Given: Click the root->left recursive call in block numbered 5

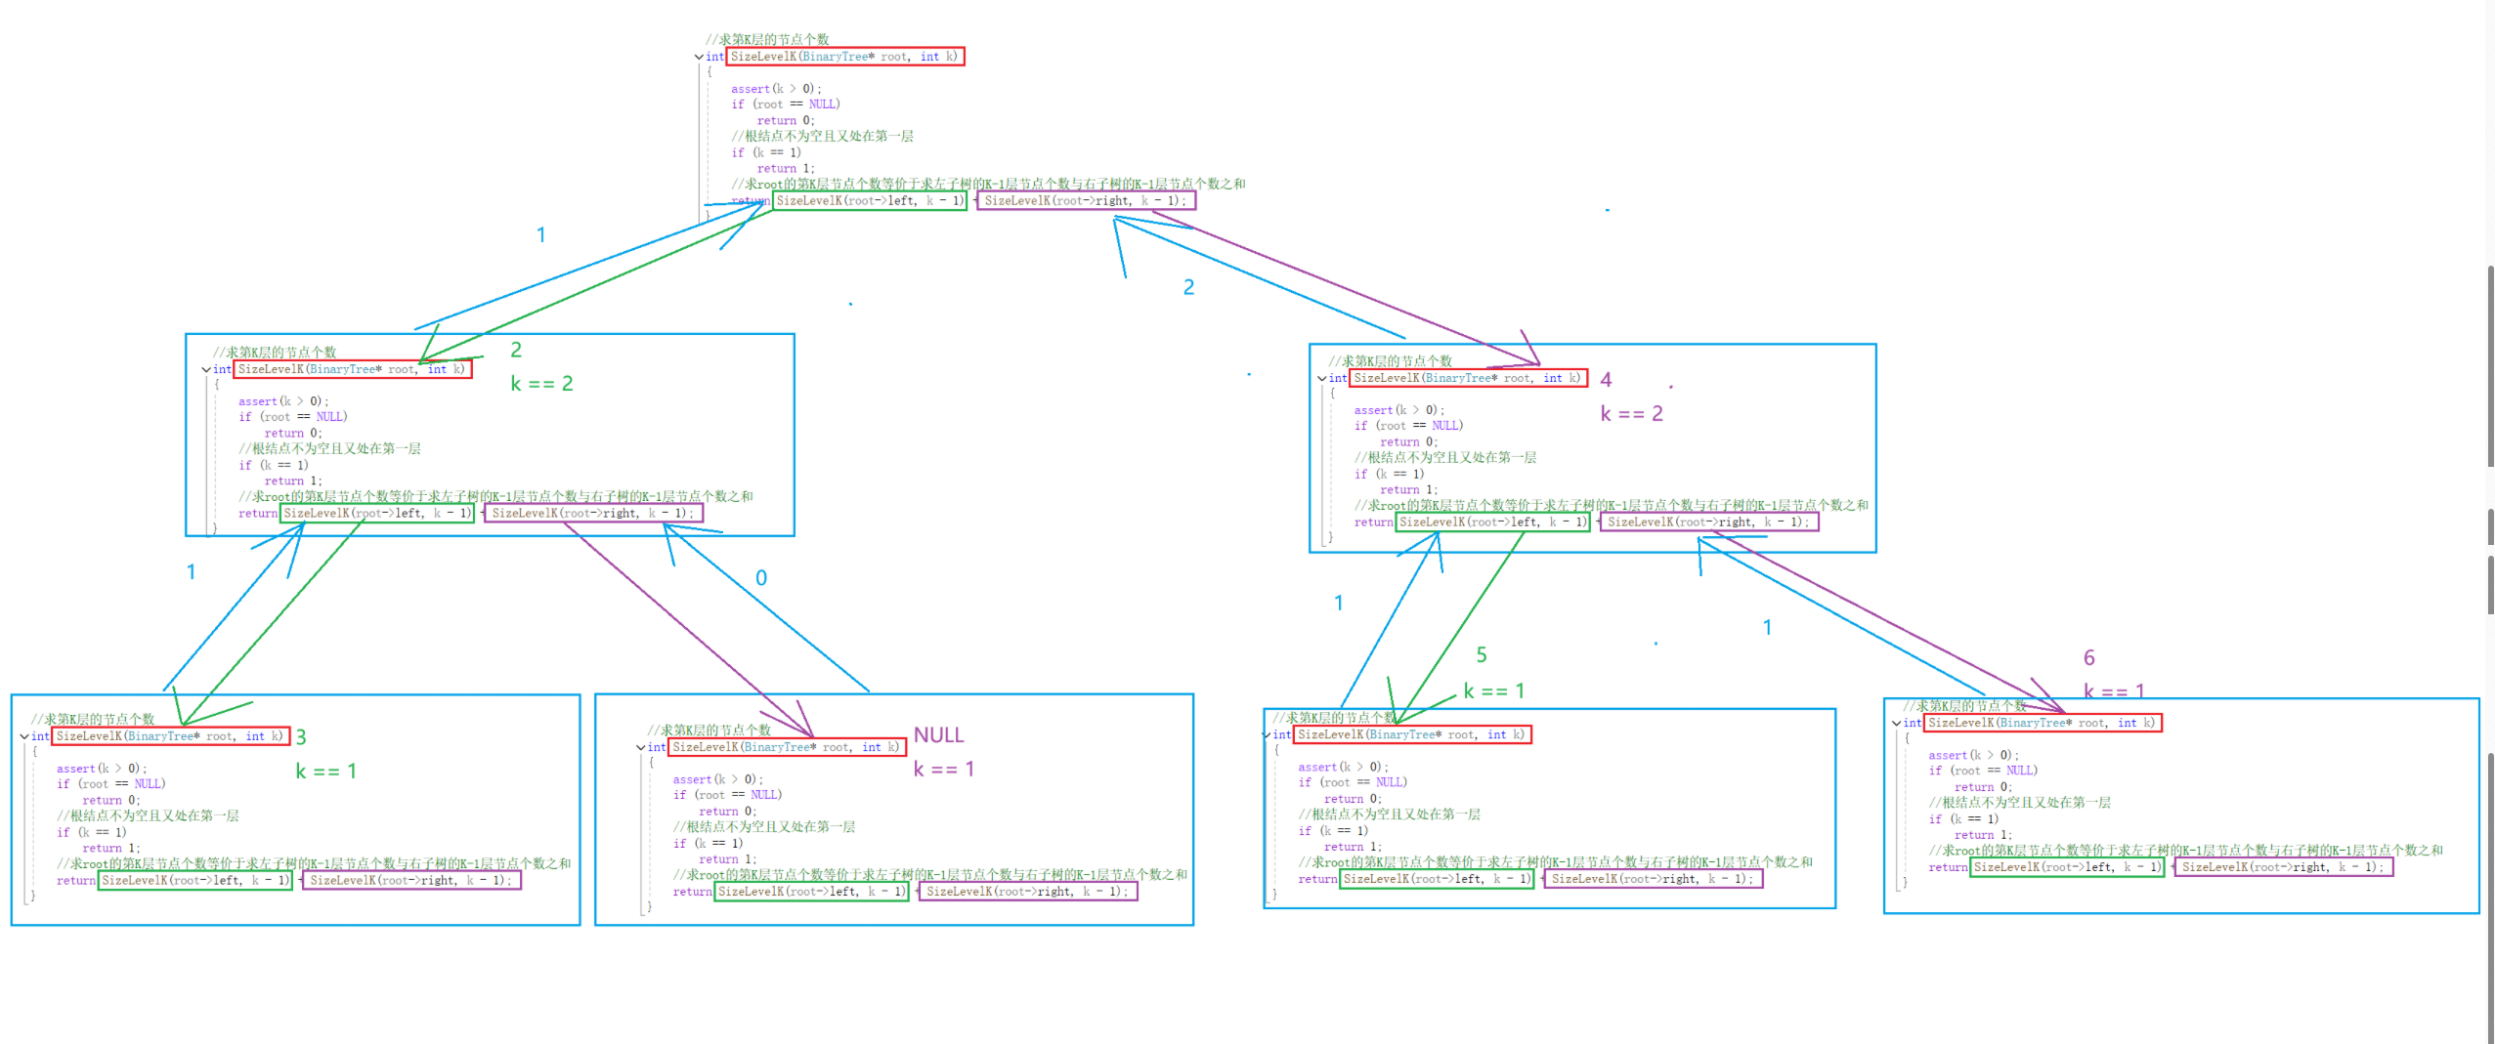Looking at the screenshot, I should pyautogui.click(x=1438, y=878).
